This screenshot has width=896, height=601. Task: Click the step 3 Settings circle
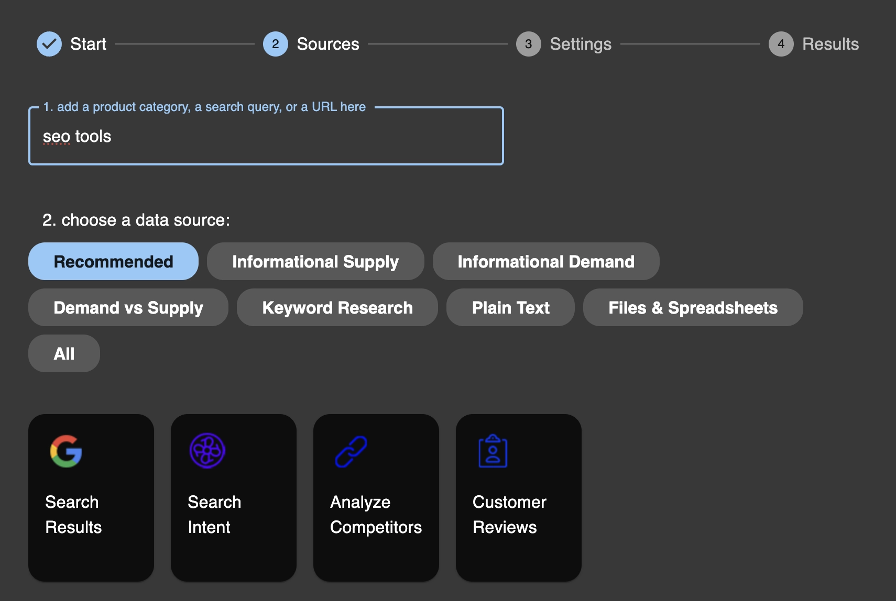(529, 44)
